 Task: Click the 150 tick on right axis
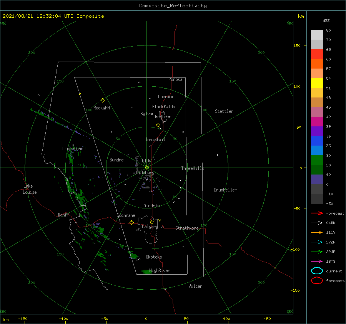click(297, 45)
